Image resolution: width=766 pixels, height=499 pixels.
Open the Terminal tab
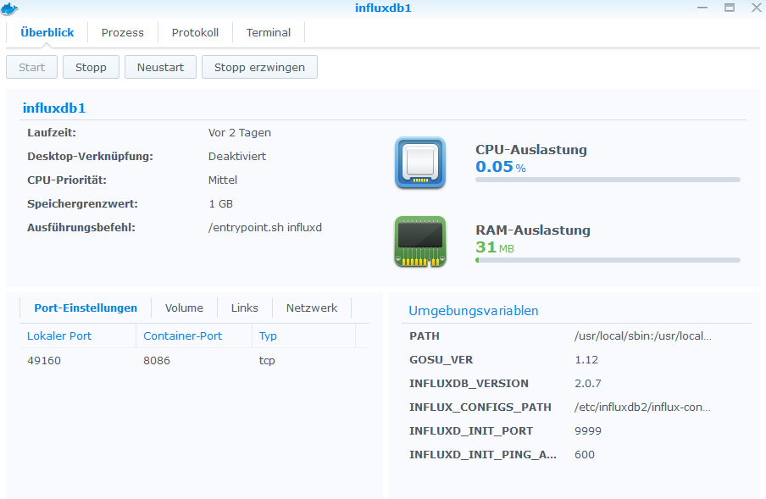[269, 33]
